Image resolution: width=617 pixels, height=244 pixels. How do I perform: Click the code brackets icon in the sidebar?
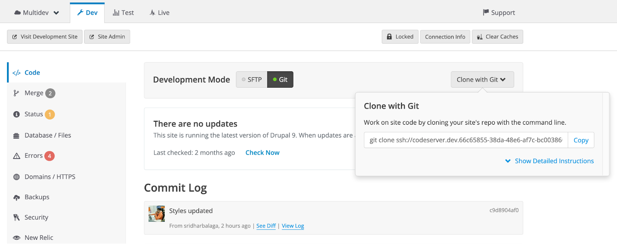coord(17,73)
